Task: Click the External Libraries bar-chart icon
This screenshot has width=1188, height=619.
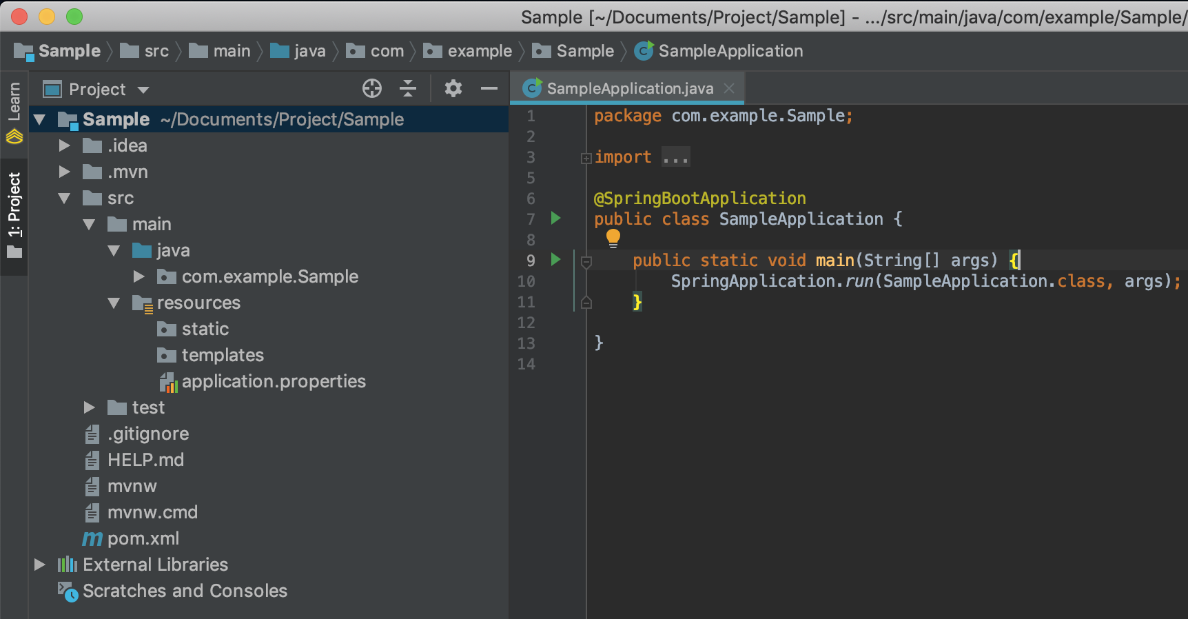Action: click(x=68, y=565)
